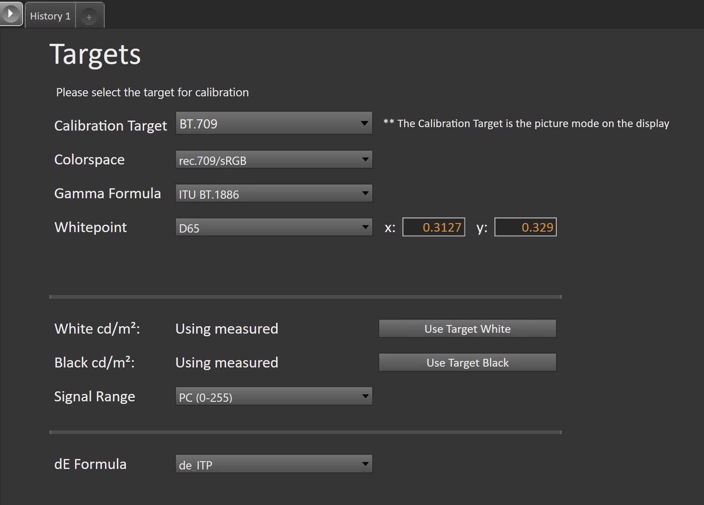Expand the dE Formula de_ITP dropdown
The width and height of the screenshot is (704, 505).
click(x=273, y=464)
